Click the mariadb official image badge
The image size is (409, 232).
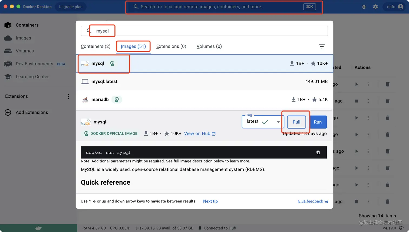pyautogui.click(x=117, y=100)
